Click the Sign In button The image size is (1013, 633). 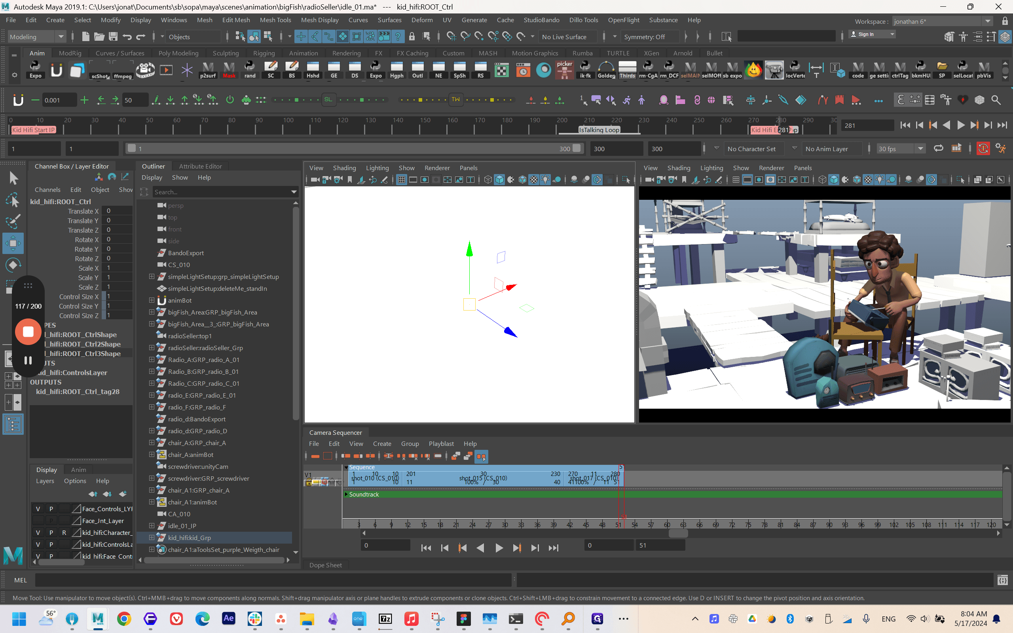(871, 34)
